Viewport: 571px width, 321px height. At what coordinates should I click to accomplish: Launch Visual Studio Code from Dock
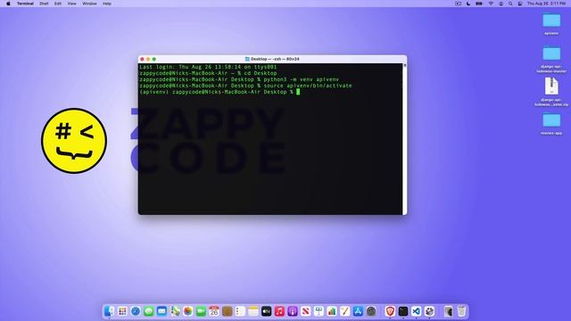point(417,311)
